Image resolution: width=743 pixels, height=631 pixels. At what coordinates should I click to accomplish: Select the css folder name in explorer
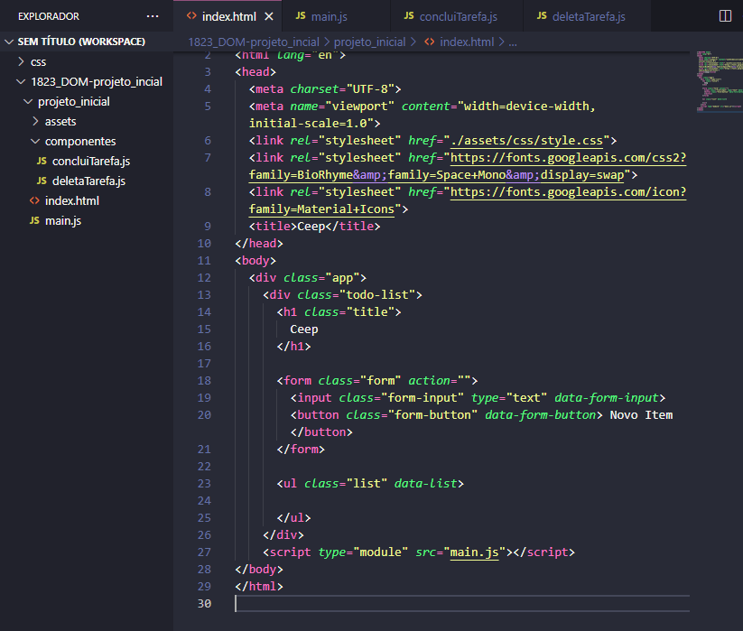click(39, 62)
